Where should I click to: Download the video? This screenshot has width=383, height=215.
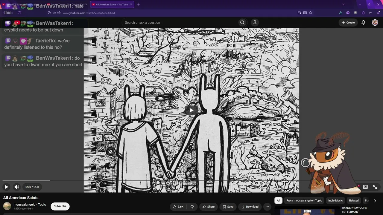(250, 207)
